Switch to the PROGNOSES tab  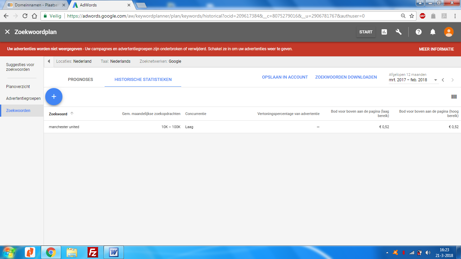point(80,80)
